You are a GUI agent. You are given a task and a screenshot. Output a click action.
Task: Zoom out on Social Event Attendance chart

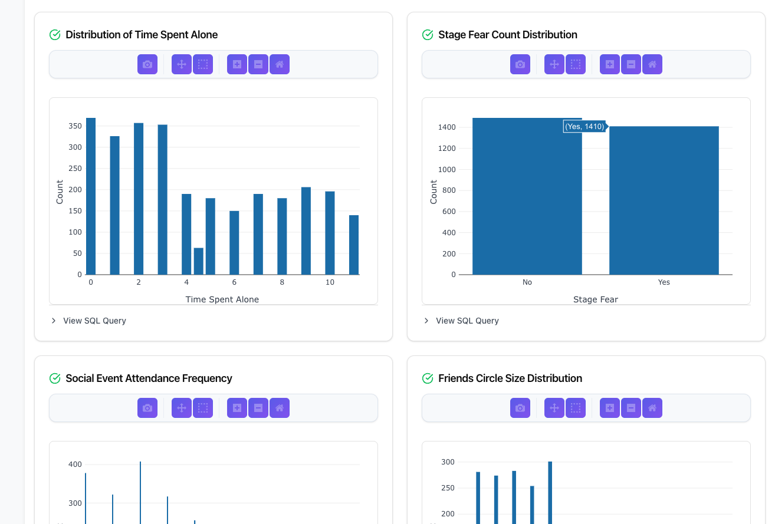[258, 408]
